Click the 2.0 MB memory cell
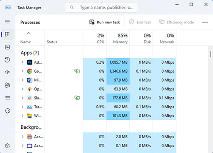The height and width of the screenshot is (153, 213). point(118,137)
